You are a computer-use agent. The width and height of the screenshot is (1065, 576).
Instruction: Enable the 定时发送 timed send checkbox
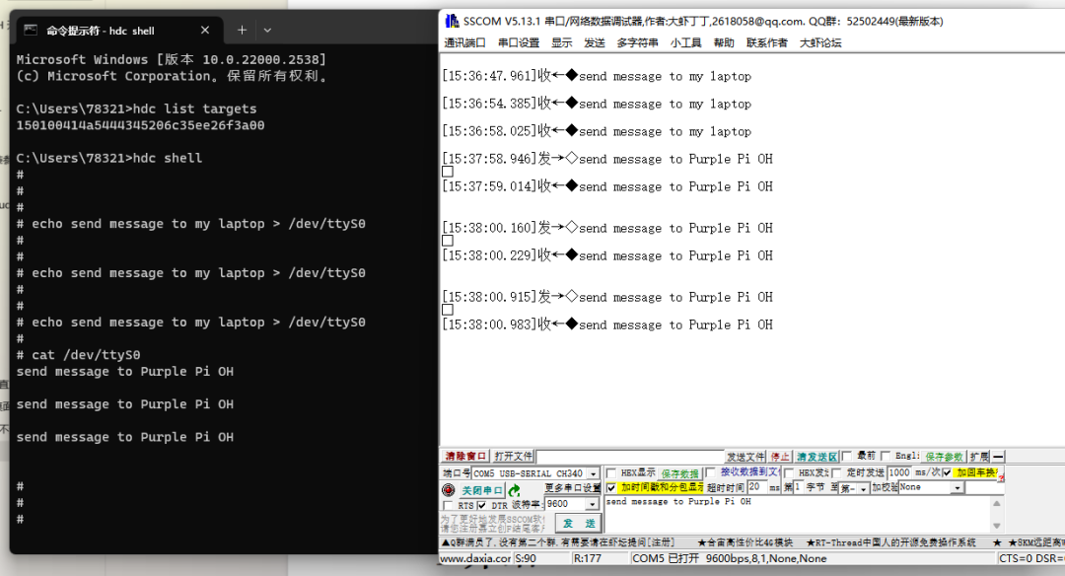pos(835,474)
